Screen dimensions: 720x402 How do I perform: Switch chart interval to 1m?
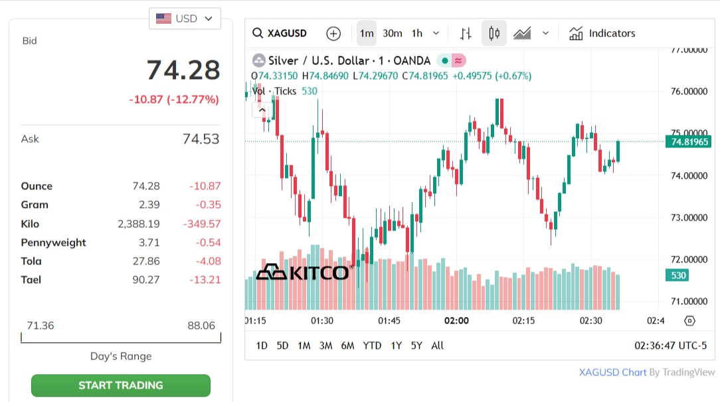367,33
